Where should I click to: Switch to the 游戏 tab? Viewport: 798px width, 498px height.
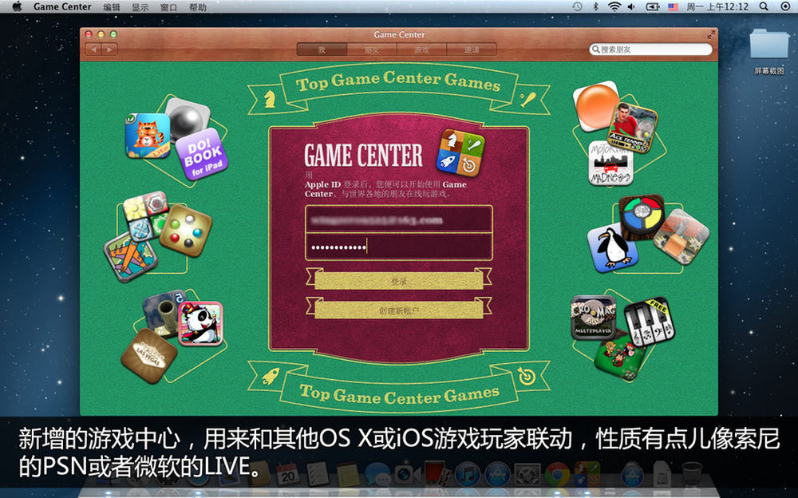pyautogui.click(x=421, y=49)
